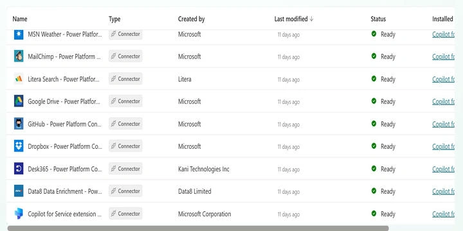
Task: Open the Copilot link in the MSN Weather row
Action: coord(443,35)
